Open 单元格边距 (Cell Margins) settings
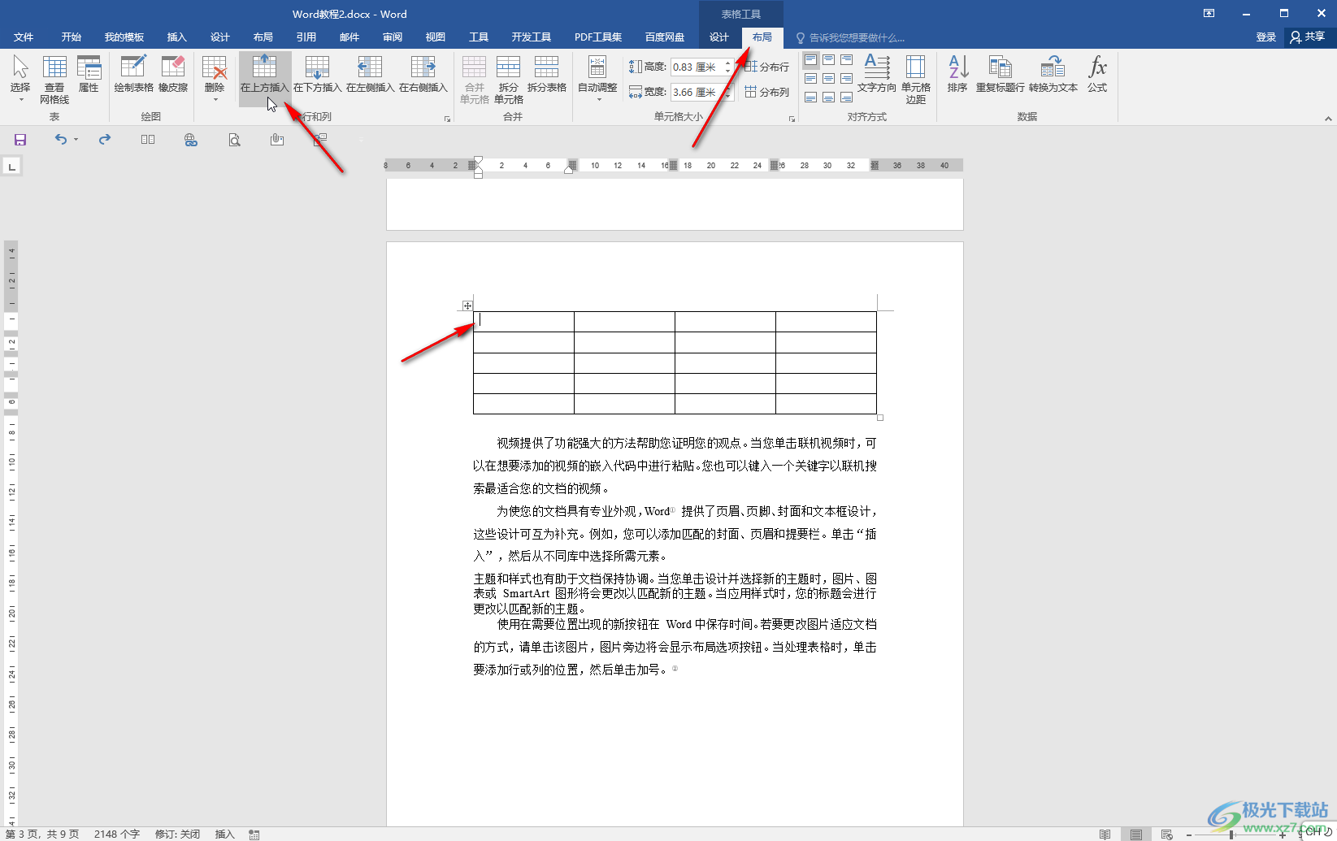This screenshot has width=1337, height=841. [x=916, y=80]
